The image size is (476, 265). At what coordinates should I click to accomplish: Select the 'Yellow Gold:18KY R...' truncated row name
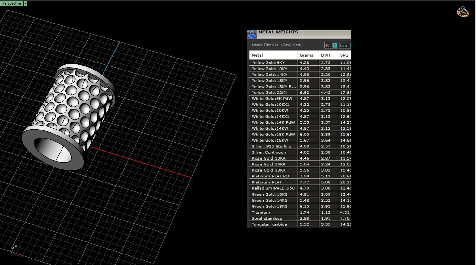274,87
